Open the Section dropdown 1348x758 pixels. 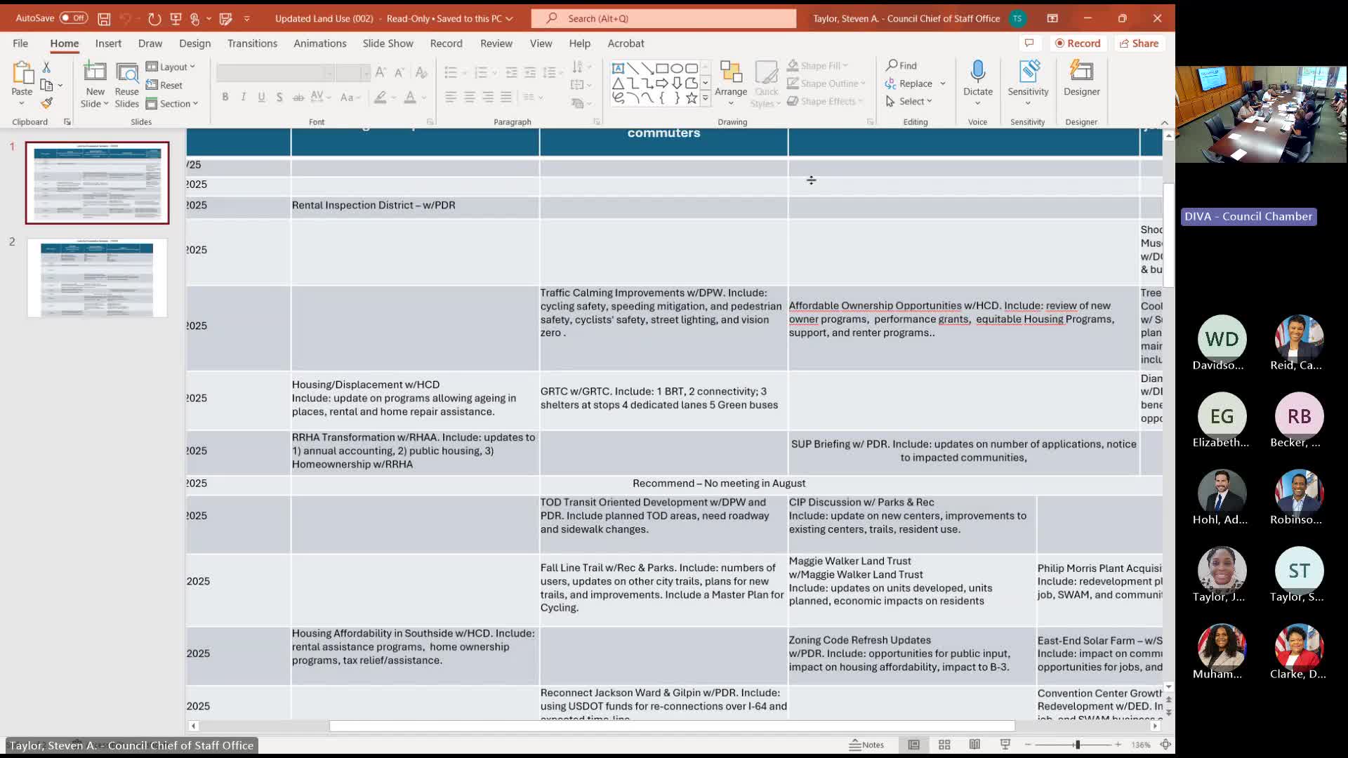click(x=173, y=103)
